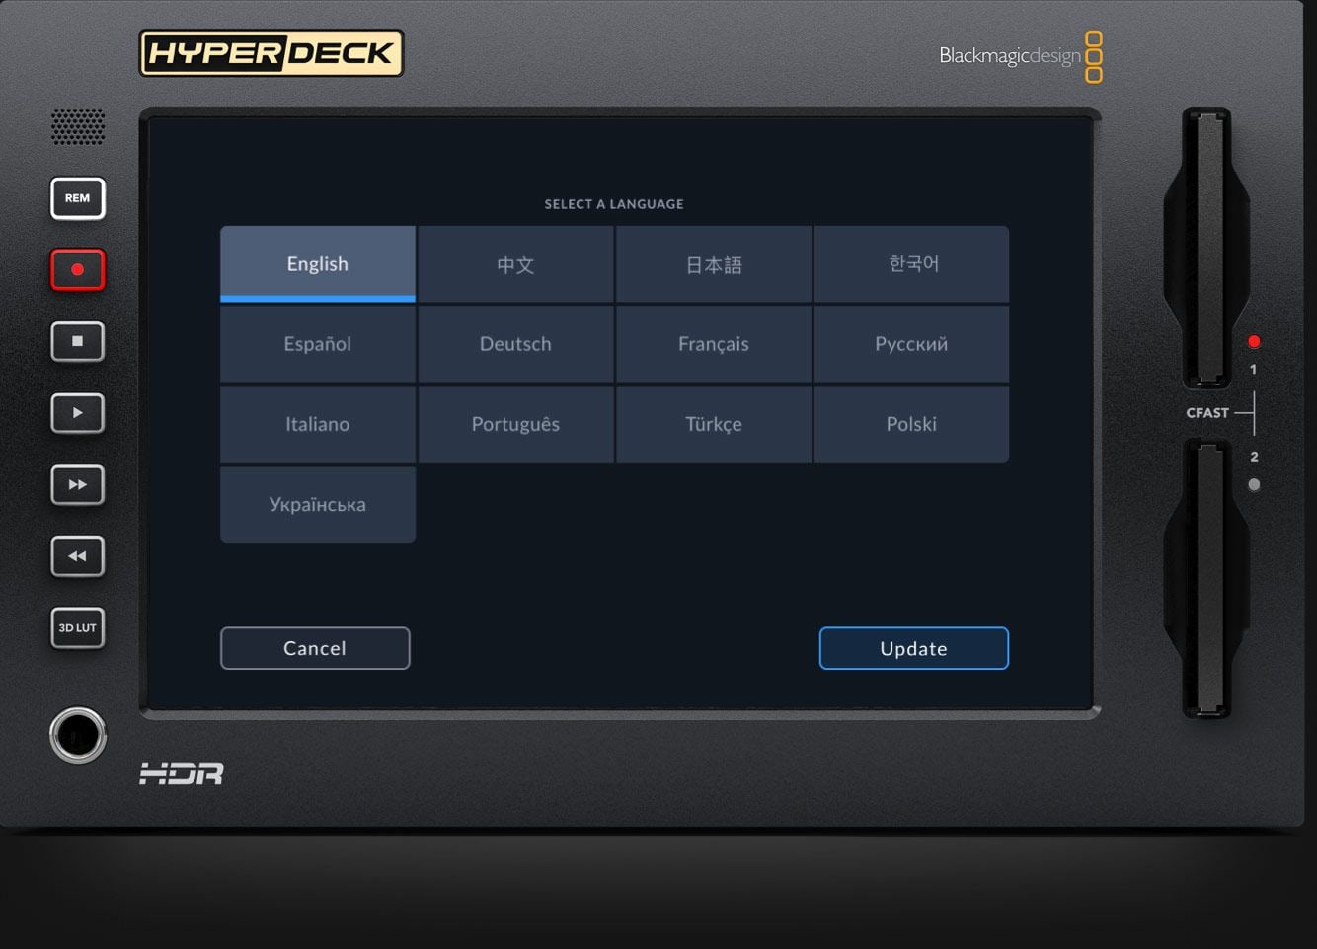
Task: Click the CFAST slot 2 card opening
Action: 1207,578
